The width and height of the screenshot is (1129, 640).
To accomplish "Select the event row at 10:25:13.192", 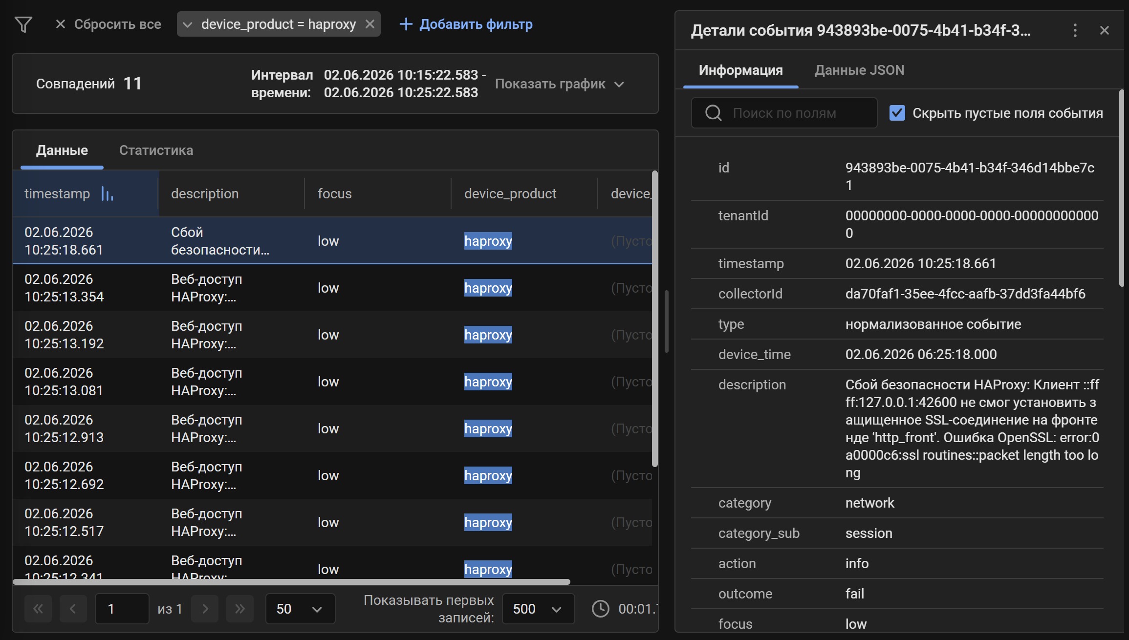I will tap(332, 335).
